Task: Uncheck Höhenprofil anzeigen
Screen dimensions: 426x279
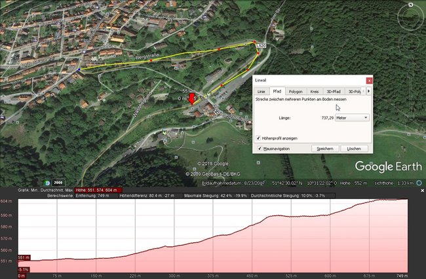Action: pyautogui.click(x=258, y=138)
